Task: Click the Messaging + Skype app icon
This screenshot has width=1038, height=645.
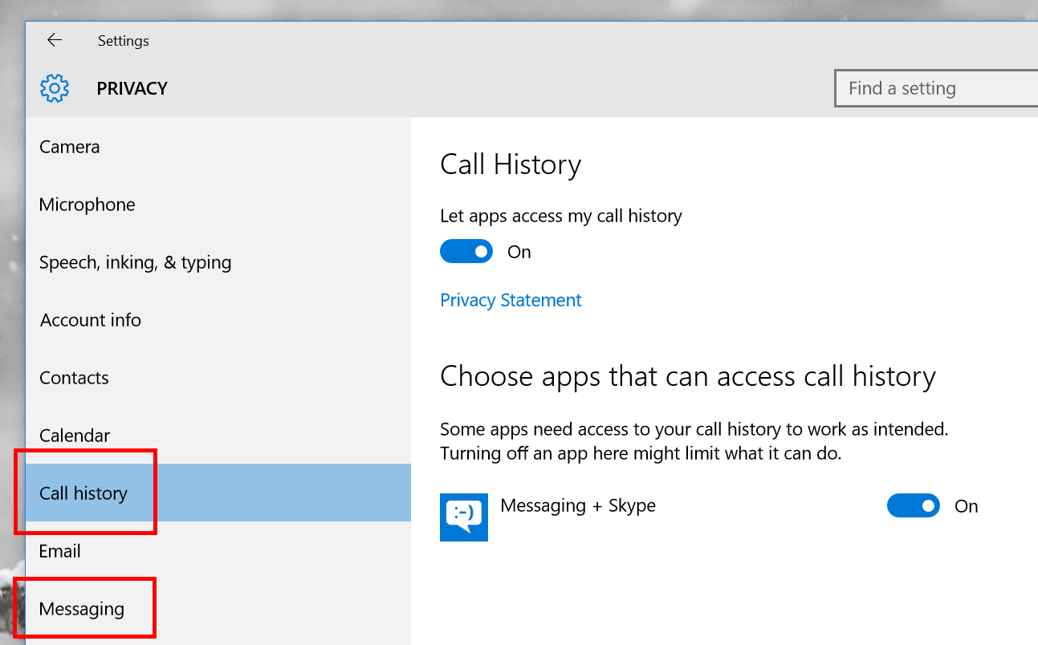Action: pos(463,517)
